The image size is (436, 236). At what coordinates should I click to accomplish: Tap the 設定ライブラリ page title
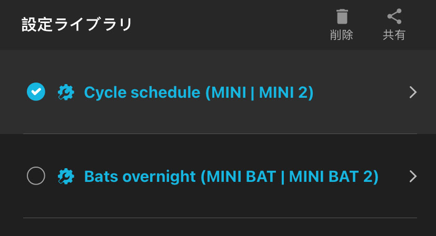tap(77, 25)
